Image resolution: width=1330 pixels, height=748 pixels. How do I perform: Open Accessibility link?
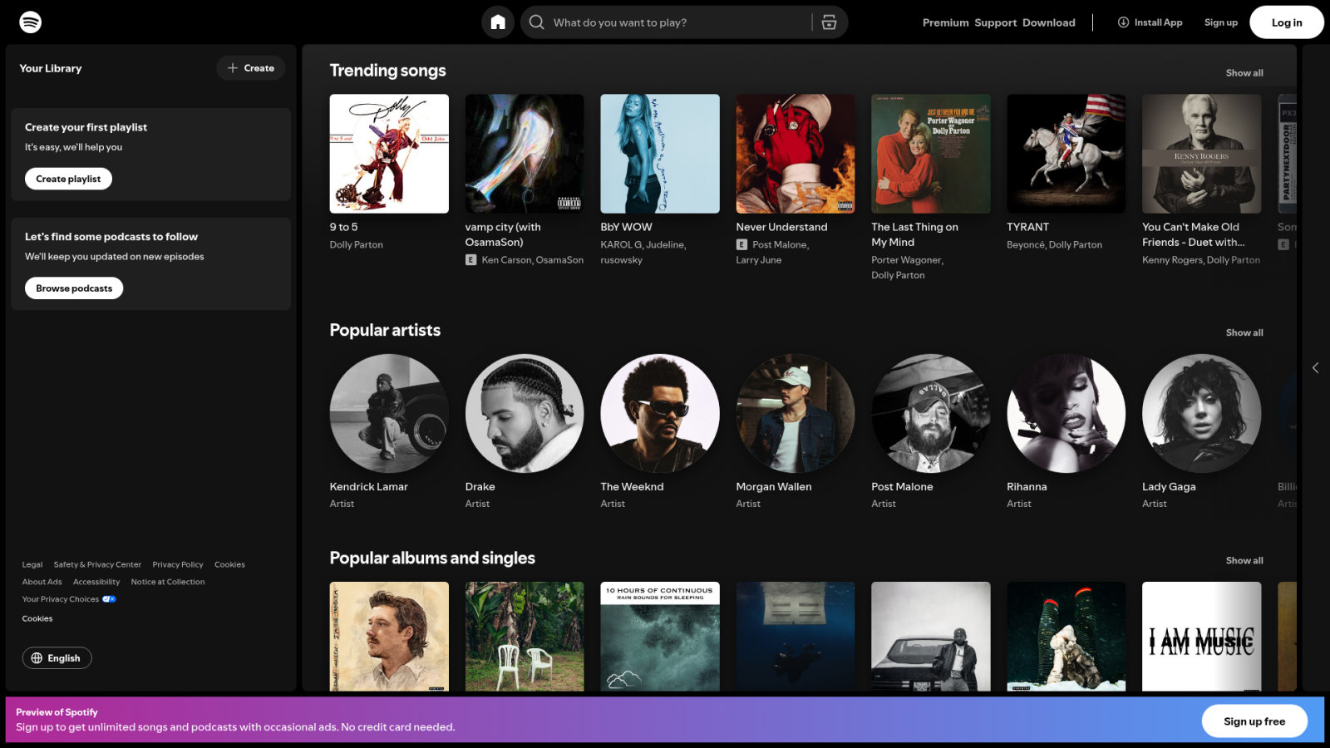pyautogui.click(x=96, y=582)
